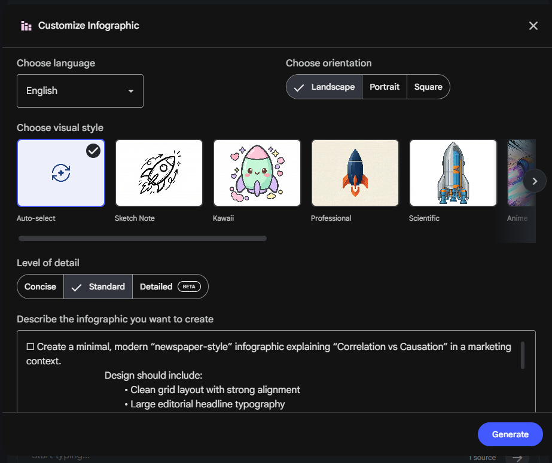Set level of detail to Standard
The image size is (552, 463).
[98, 287]
